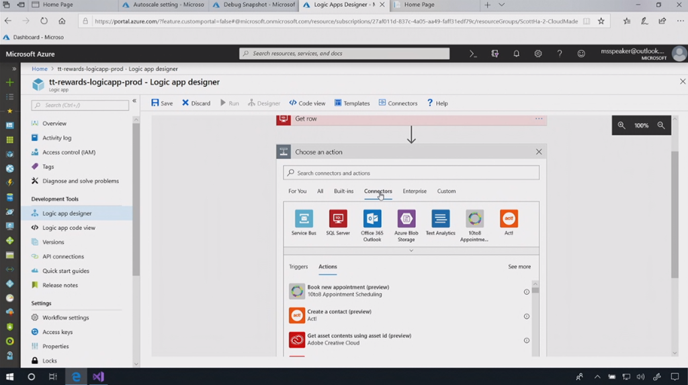This screenshot has height=385, width=688.
Task: Close the Choose an action panel
Action: pyautogui.click(x=538, y=152)
